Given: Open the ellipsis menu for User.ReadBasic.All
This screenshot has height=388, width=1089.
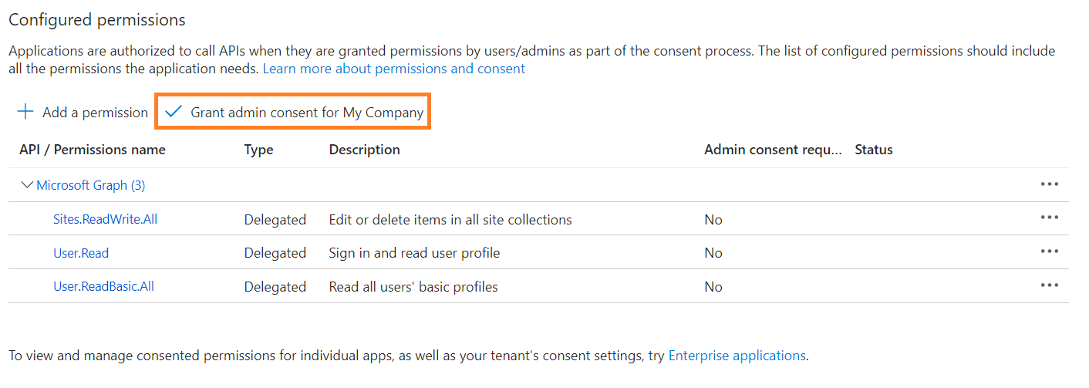Looking at the screenshot, I should coord(1049,286).
